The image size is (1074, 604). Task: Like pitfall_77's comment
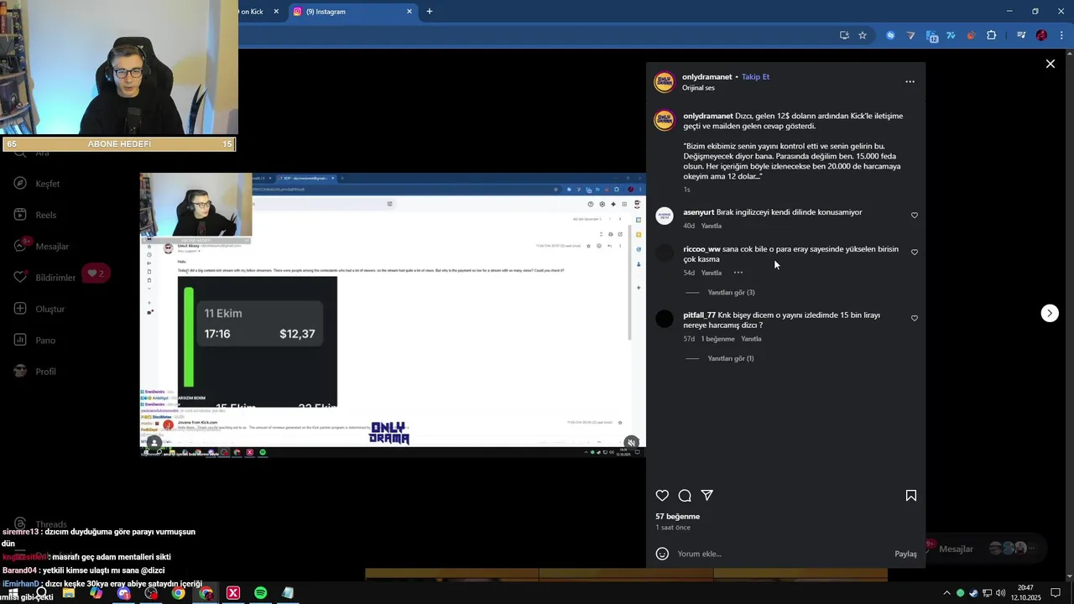[x=915, y=319]
